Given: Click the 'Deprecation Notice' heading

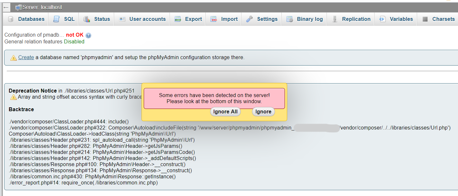Looking at the screenshot, I should pos(33,91).
